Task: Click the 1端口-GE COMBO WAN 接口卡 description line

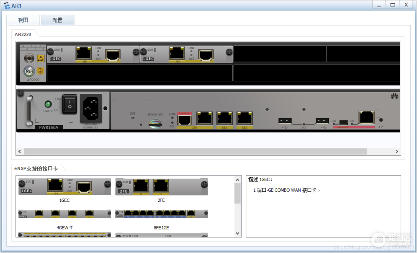Action: (x=287, y=190)
